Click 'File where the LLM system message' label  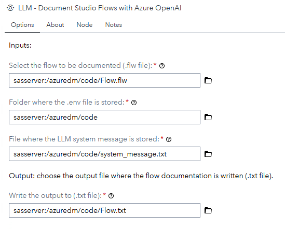click(x=84, y=139)
